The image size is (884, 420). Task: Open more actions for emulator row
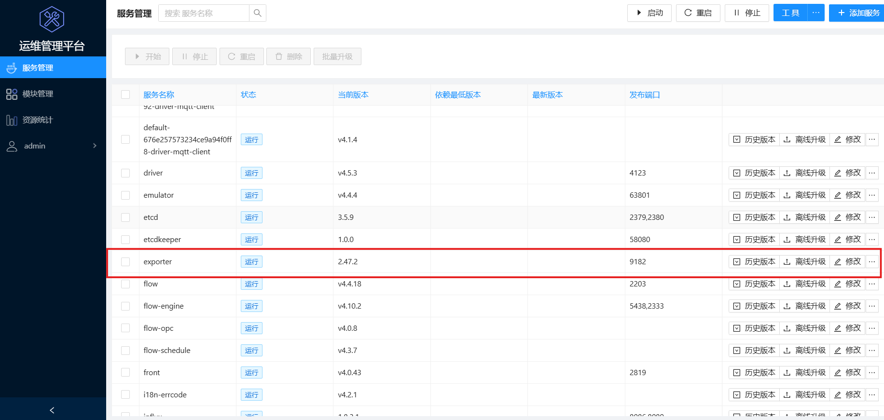tap(872, 195)
